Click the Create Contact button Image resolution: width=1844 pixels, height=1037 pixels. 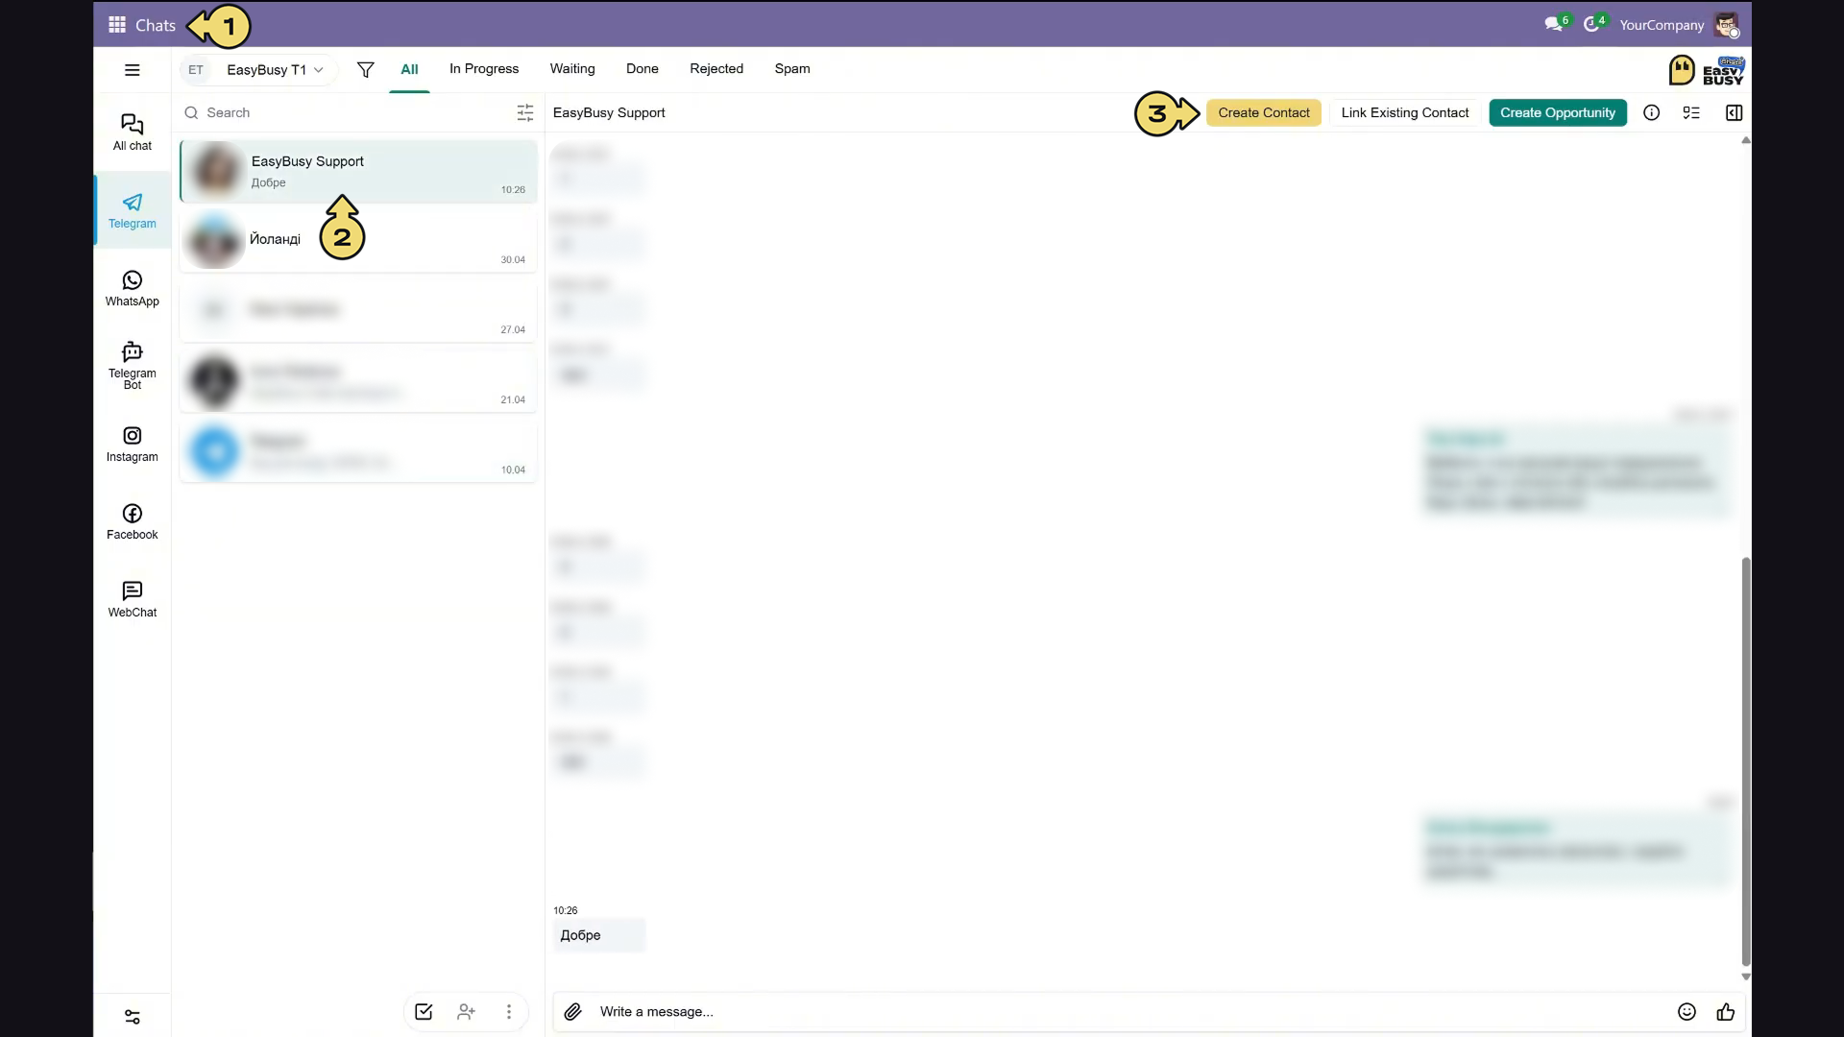[x=1264, y=113]
